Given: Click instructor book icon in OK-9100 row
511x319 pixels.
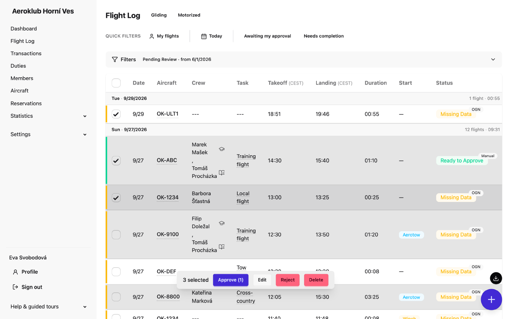Looking at the screenshot, I should coord(222,247).
